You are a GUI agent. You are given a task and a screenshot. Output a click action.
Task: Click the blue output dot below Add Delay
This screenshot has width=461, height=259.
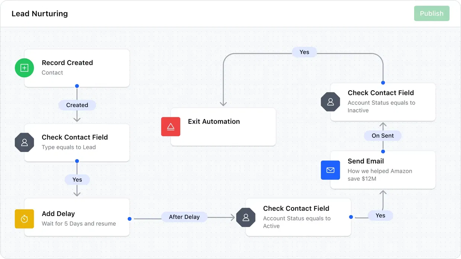click(129, 218)
